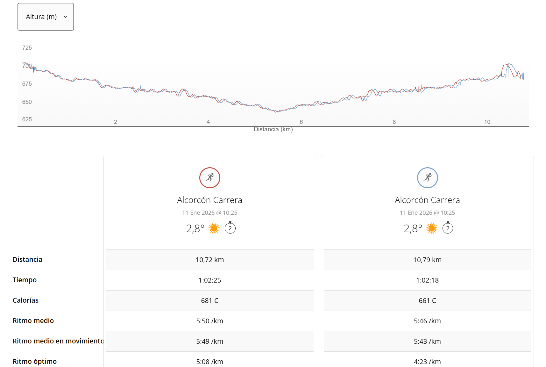The width and height of the screenshot is (546, 367).
Task: Click the sun weather icon in blue activity card
Action: [x=432, y=228]
